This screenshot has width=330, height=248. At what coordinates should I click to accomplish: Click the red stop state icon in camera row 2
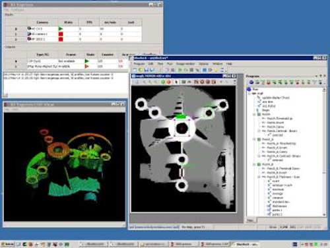coord(61,39)
